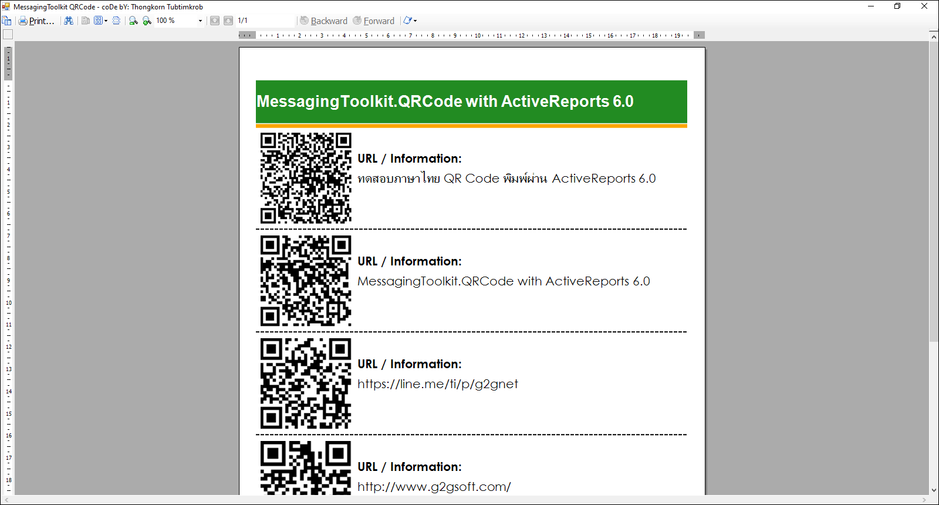Click the multiple page view icon

click(98, 21)
